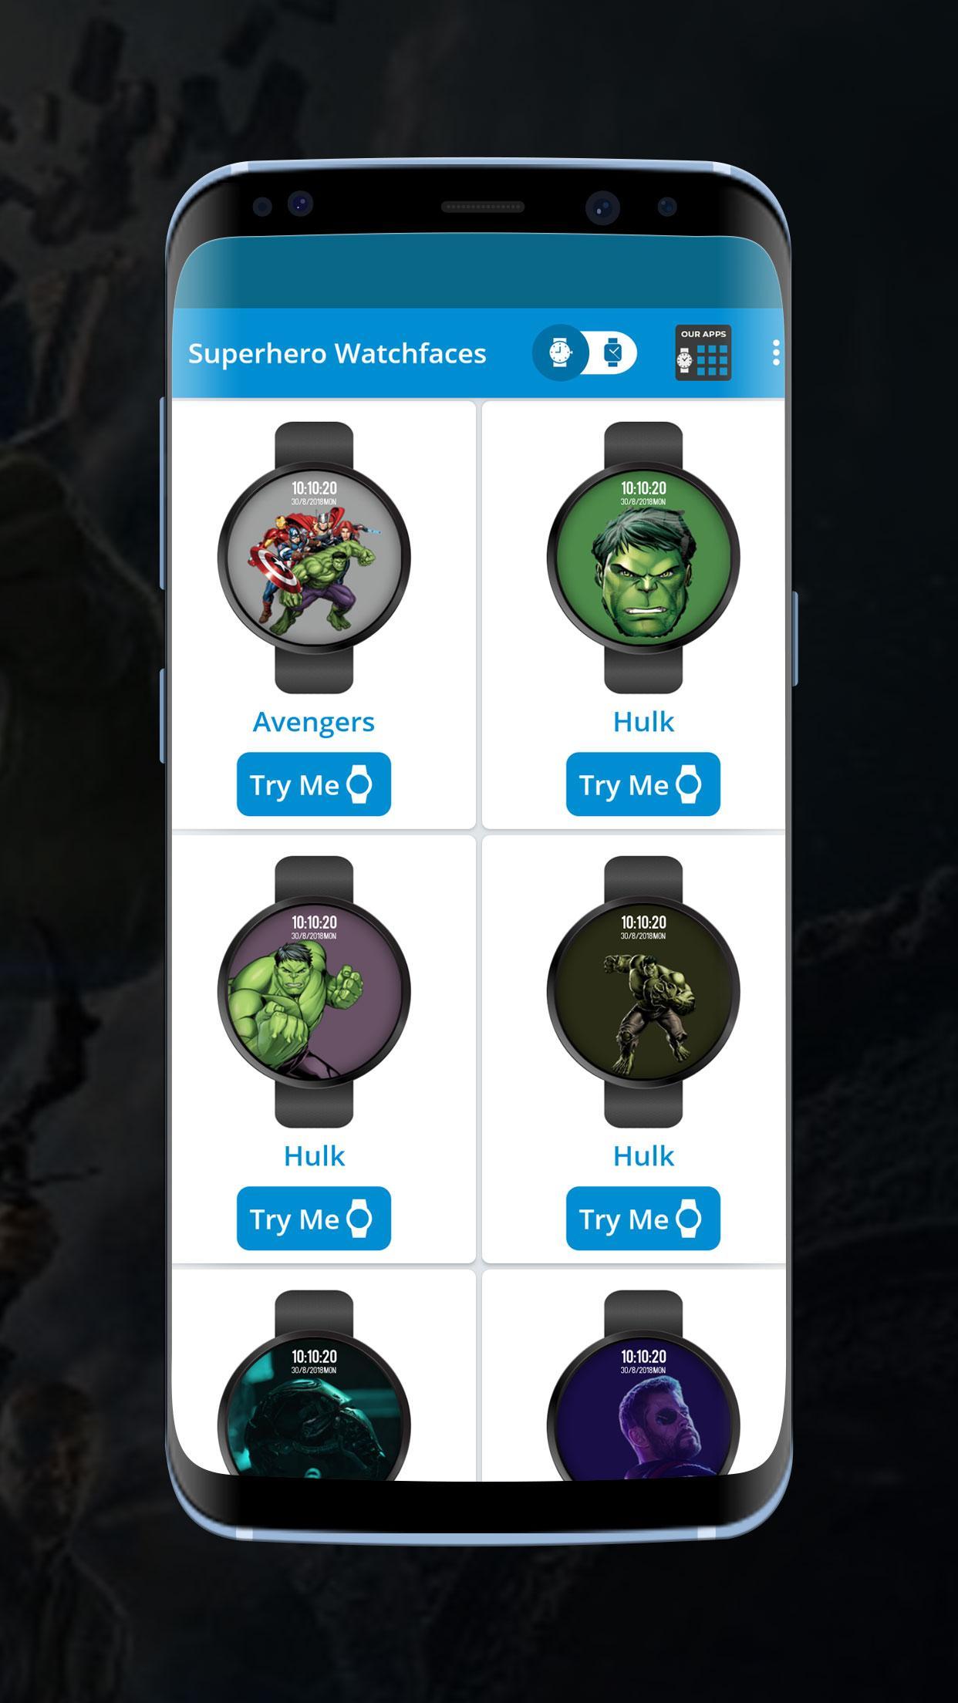Switch to the square watch shape

tap(612, 352)
